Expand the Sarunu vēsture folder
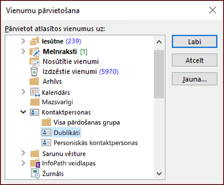Image resolution: width=224 pixels, height=185 pixels. tap(24, 153)
